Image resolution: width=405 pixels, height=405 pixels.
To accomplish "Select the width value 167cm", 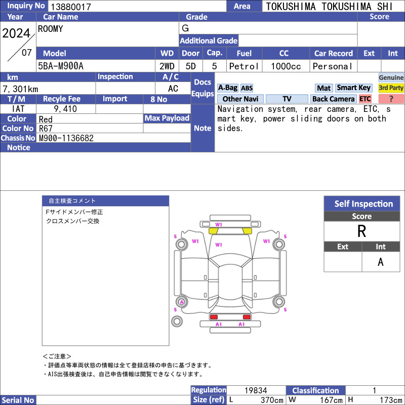I will [x=331, y=400].
